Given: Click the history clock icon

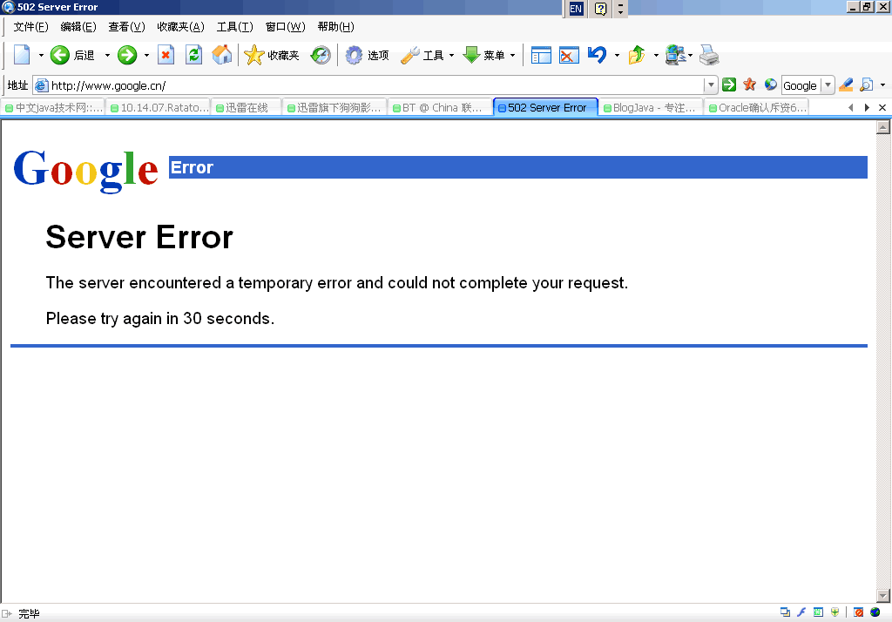Looking at the screenshot, I should [321, 55].
